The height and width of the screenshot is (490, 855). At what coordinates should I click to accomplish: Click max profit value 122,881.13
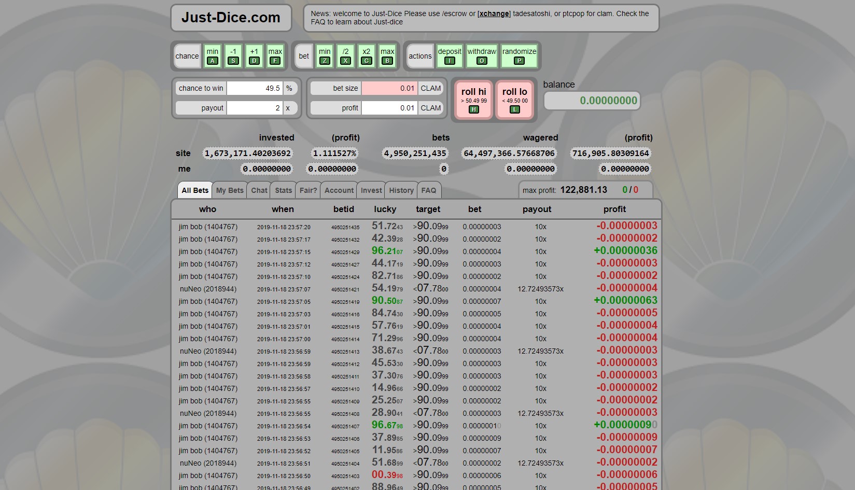click(584, 190)
